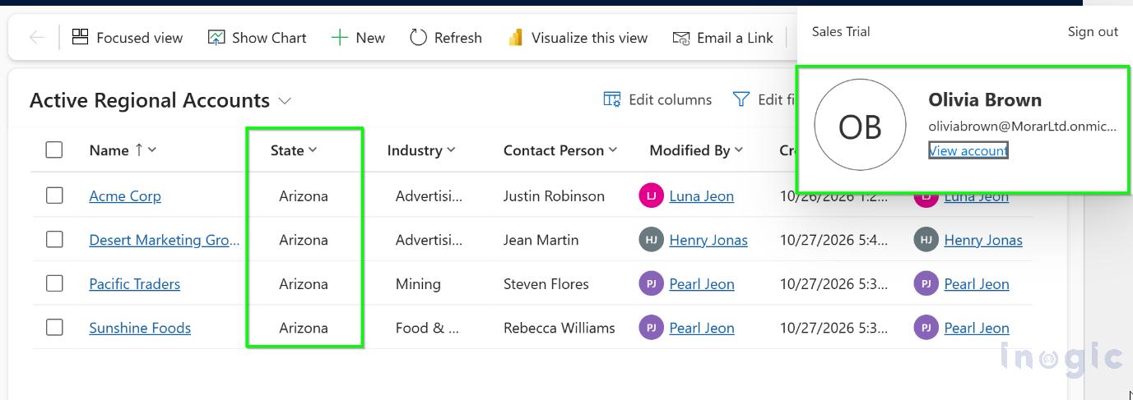The width and height of the screenshot is (1133, 400).
Task: Click Visualize this view
Action: pos(578,38)
